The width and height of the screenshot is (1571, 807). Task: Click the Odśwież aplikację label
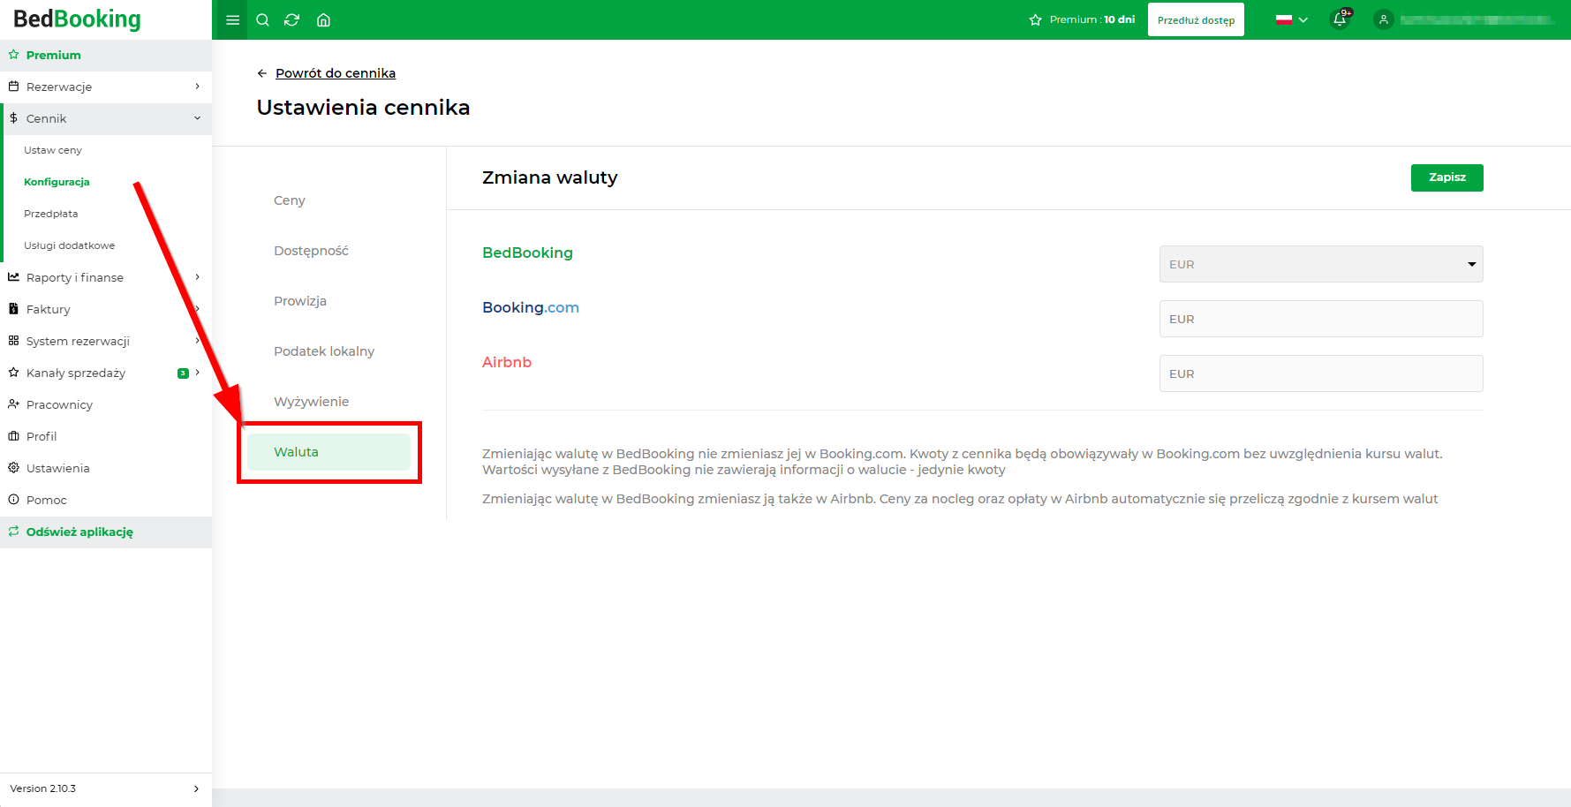pos(79,532)
